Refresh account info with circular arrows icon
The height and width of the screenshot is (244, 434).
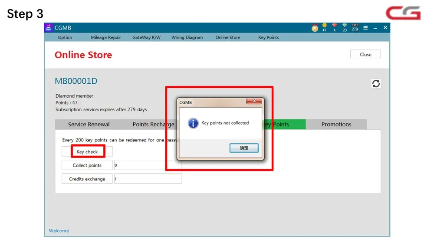tap(376, 84)
